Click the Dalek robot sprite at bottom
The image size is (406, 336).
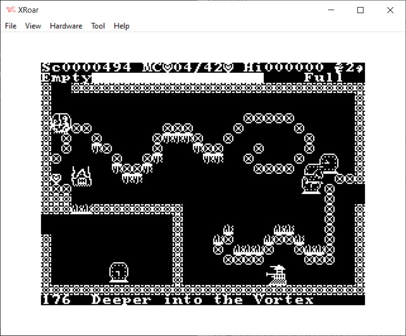click(276, 275)
